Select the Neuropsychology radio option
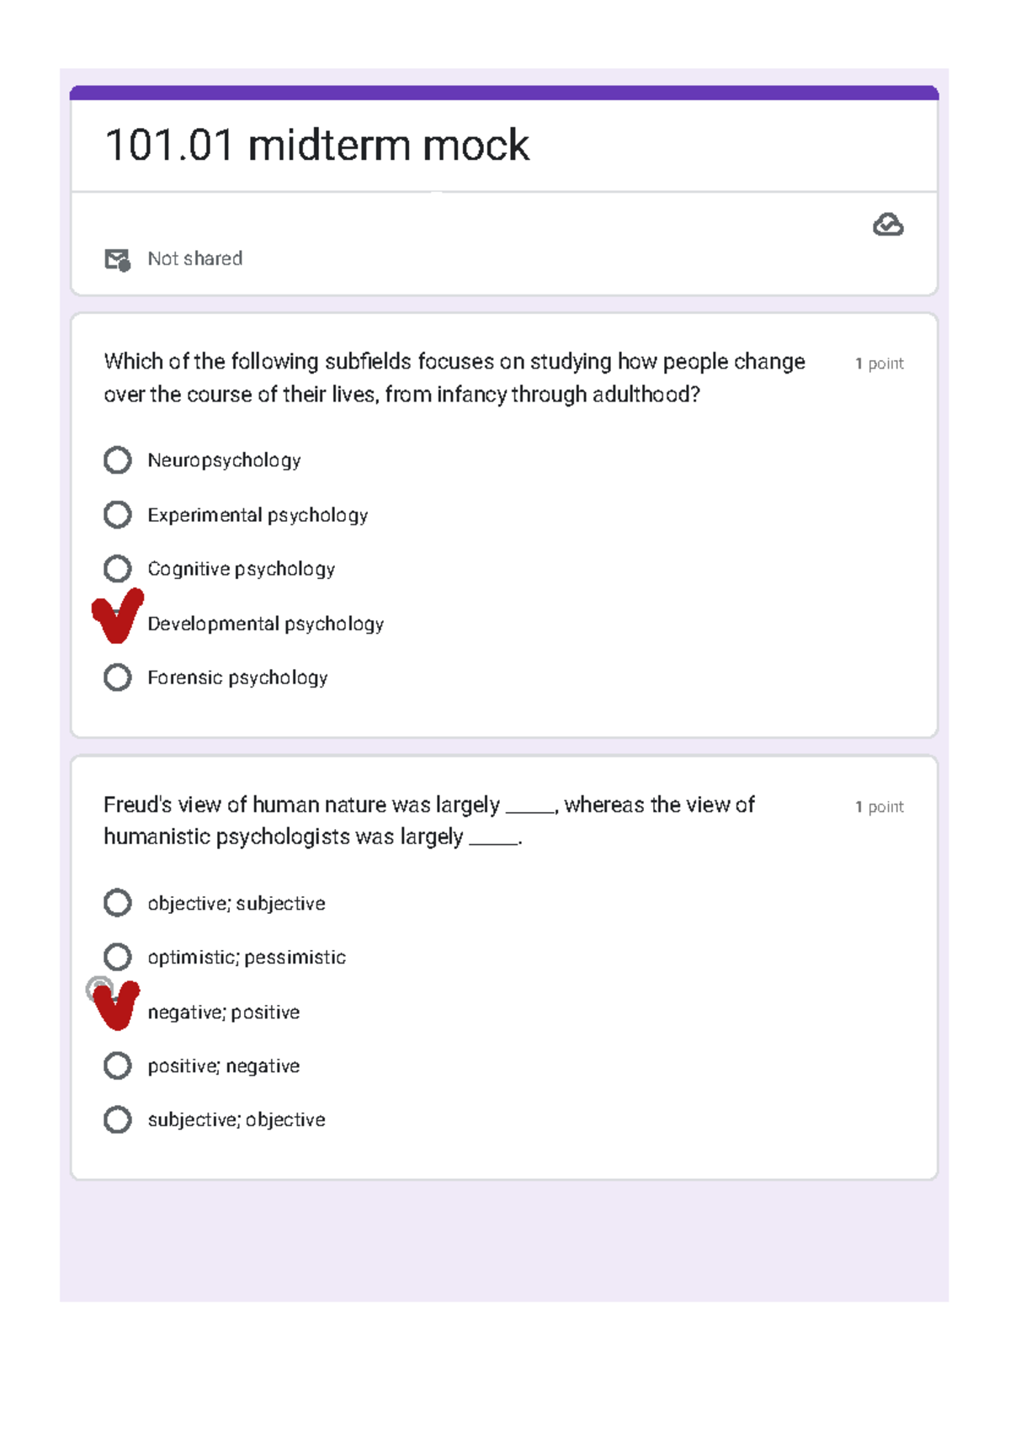1010x1429 pixels. (118, 460)
